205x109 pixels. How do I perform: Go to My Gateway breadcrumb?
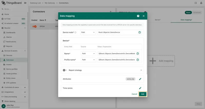pyautogui.click(x=50, y=3)
